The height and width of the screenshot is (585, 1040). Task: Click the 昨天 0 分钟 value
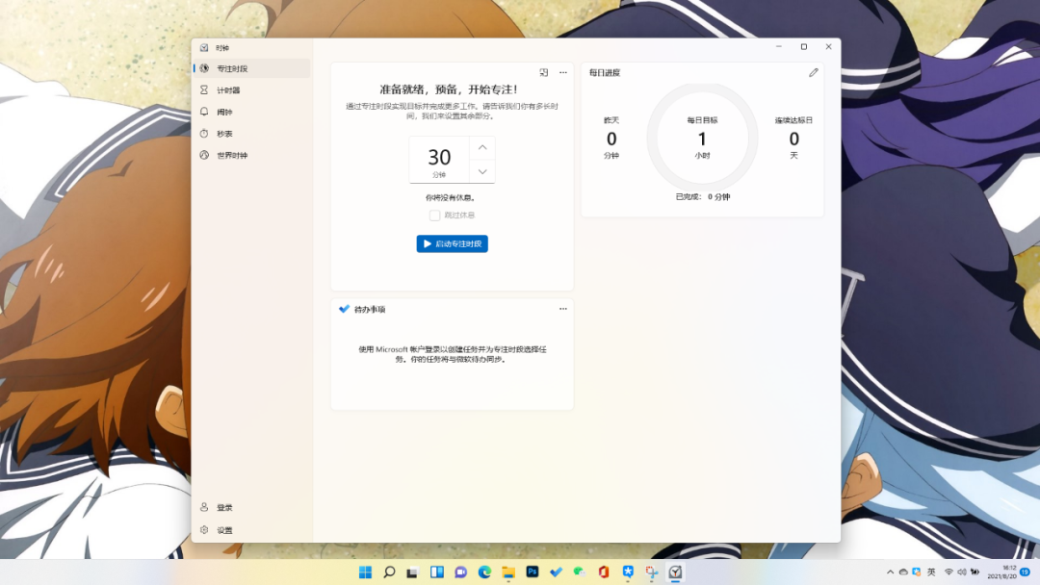(611, 140)
